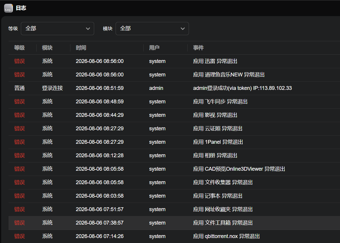
Task: Click the 普通 level cell
Action: 20,88
